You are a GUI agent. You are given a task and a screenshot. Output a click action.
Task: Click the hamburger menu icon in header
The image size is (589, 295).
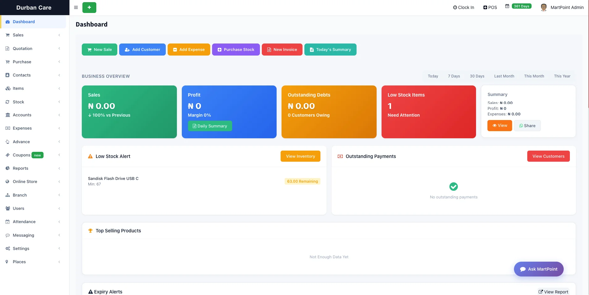(x=76, y=7)
